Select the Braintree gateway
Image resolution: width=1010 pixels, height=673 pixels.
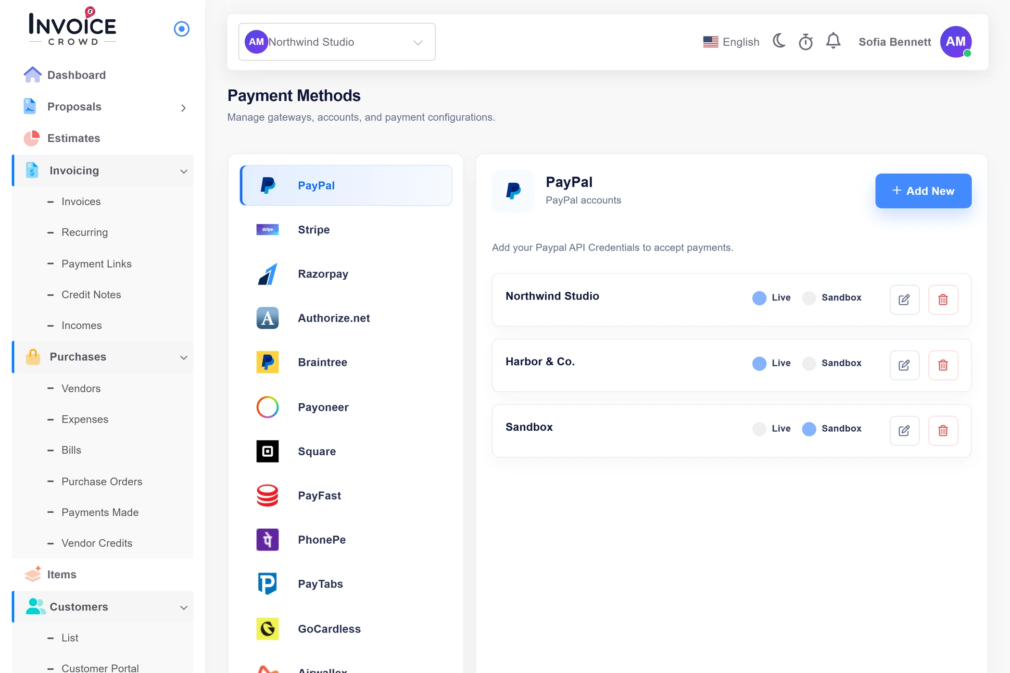[346, 362]
